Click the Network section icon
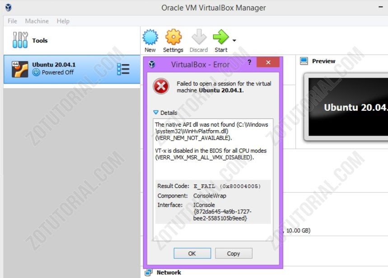 click(148, 273)
